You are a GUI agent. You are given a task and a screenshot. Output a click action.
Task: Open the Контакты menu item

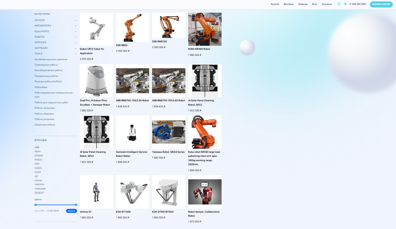(x=327, y=4)
